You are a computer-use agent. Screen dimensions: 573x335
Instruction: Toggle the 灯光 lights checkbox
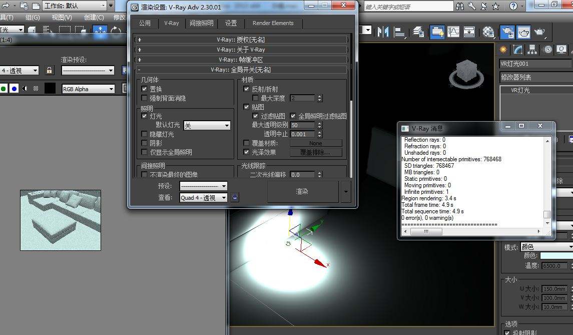[144, 116]
